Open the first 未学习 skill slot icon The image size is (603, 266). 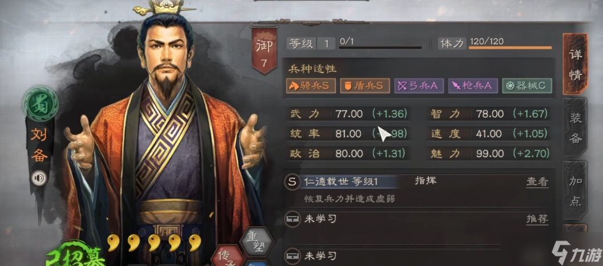click(292, 219)
